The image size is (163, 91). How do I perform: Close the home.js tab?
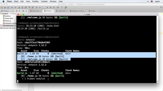pyautogui.click(x=53, y=11)
